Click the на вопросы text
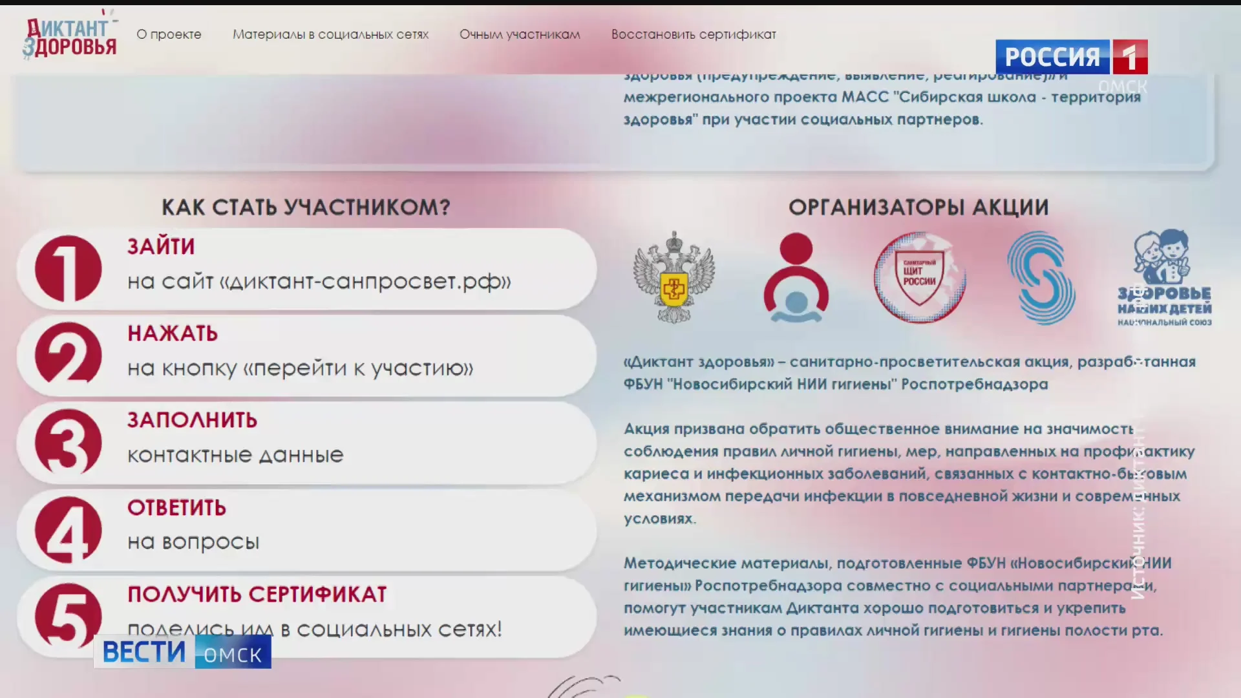Screen dimensions: 1241x698 [x=193, y=542]
